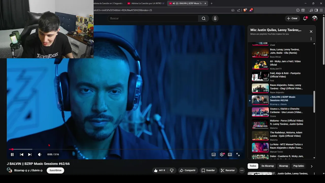
Task: Pause the video with the pause button
Action: coord(12,155)
